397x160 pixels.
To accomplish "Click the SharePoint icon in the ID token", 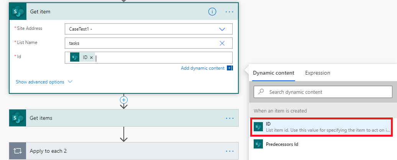I will (74, 58).
